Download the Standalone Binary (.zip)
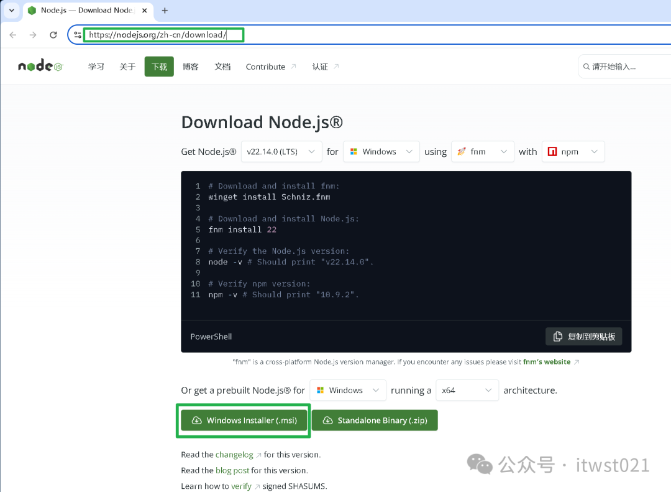Viewport: 671px width, 492px height. tap(375, 420)
